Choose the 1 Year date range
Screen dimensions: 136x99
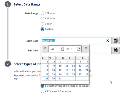tap(42, 24)
